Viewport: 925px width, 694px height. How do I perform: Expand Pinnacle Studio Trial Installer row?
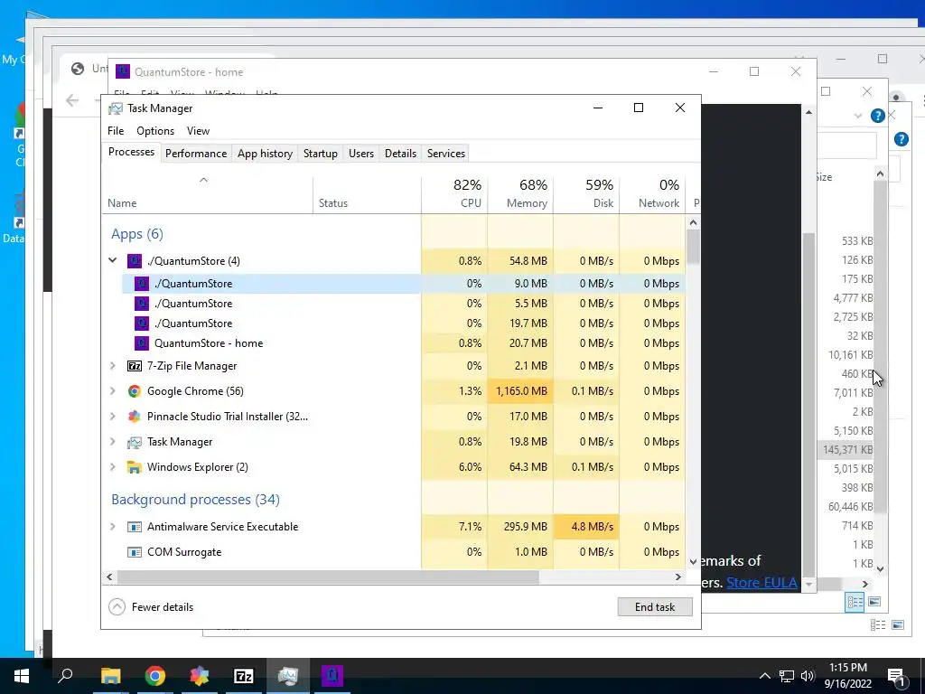112,416
